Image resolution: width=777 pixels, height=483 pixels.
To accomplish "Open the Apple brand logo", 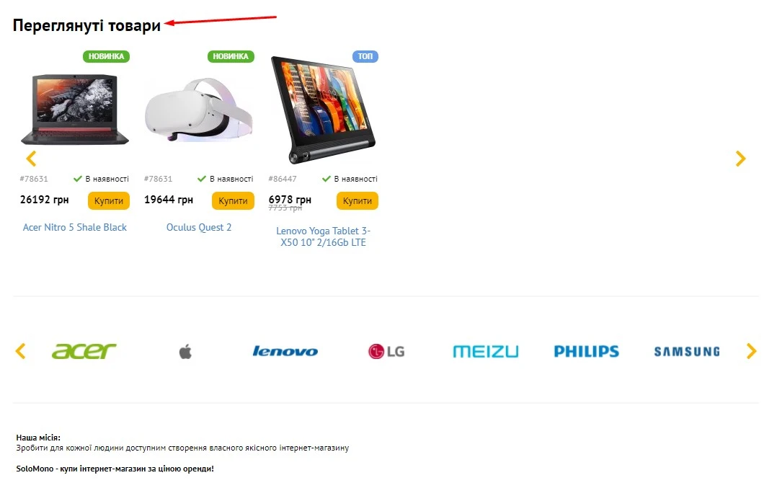I will click(185, 352).
